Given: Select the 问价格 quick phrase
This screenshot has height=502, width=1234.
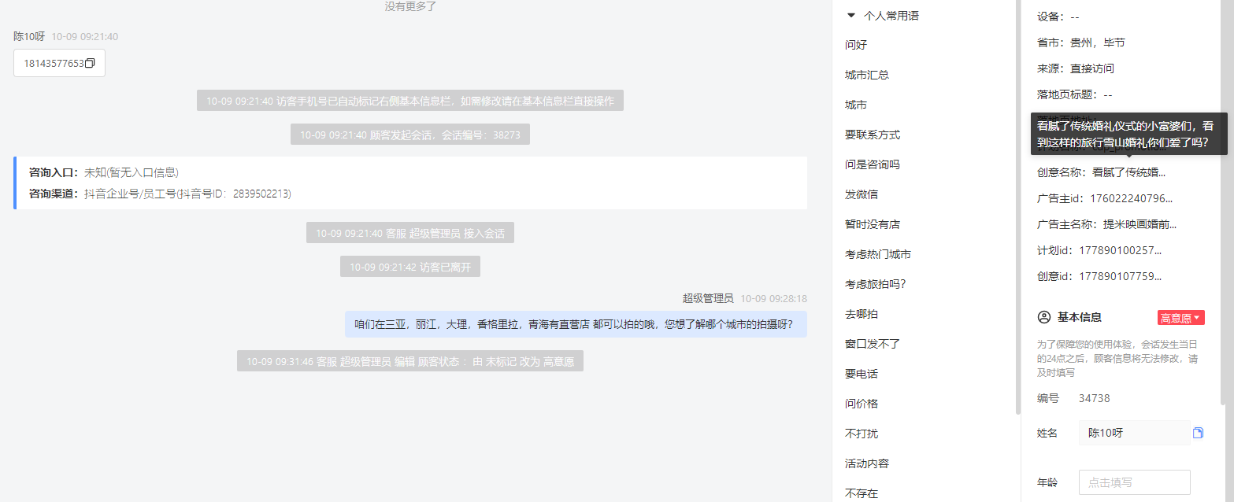Looking at the screenshot, I should point(862,404).
